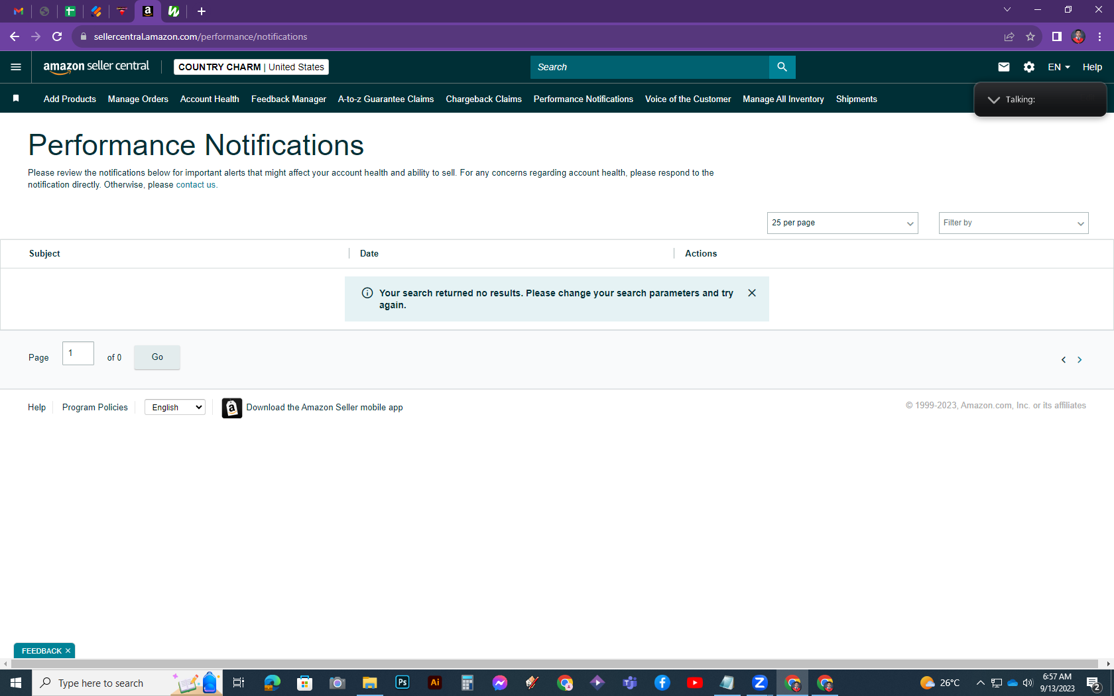
Task: Follow the contact us link
Action: pos(196,185)
